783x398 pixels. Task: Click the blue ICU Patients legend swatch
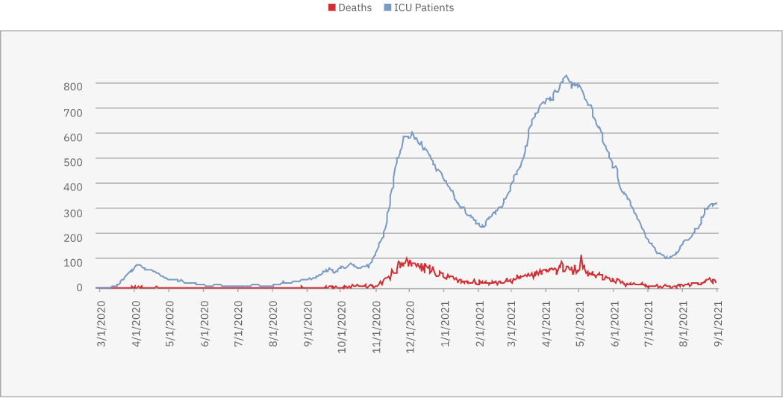[x=388, y=8]
